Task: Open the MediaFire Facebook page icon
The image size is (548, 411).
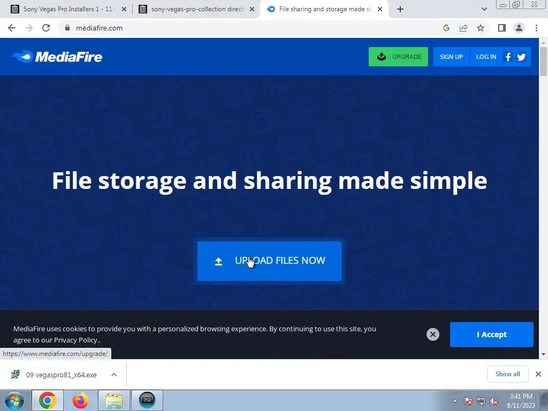Action: (508, 57)
